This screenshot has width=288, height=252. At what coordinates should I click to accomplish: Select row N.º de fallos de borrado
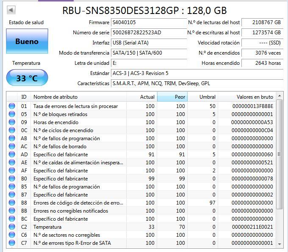[141, 147]
